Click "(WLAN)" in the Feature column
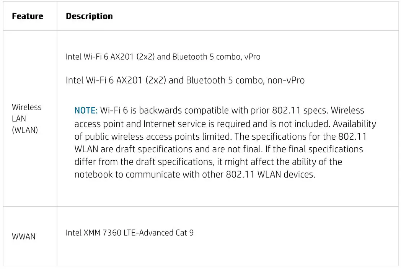Viewport: 401px width, 269px height. pyautogui.click(x=25, y=130)
